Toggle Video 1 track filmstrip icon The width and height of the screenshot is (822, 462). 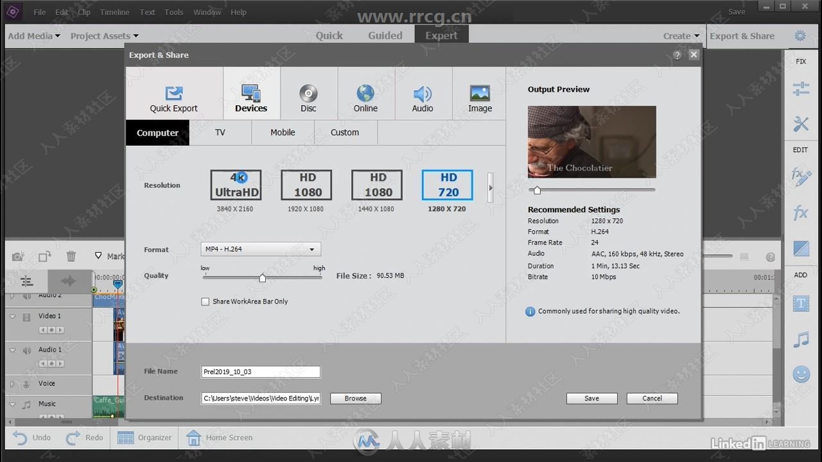pos(27,317)
